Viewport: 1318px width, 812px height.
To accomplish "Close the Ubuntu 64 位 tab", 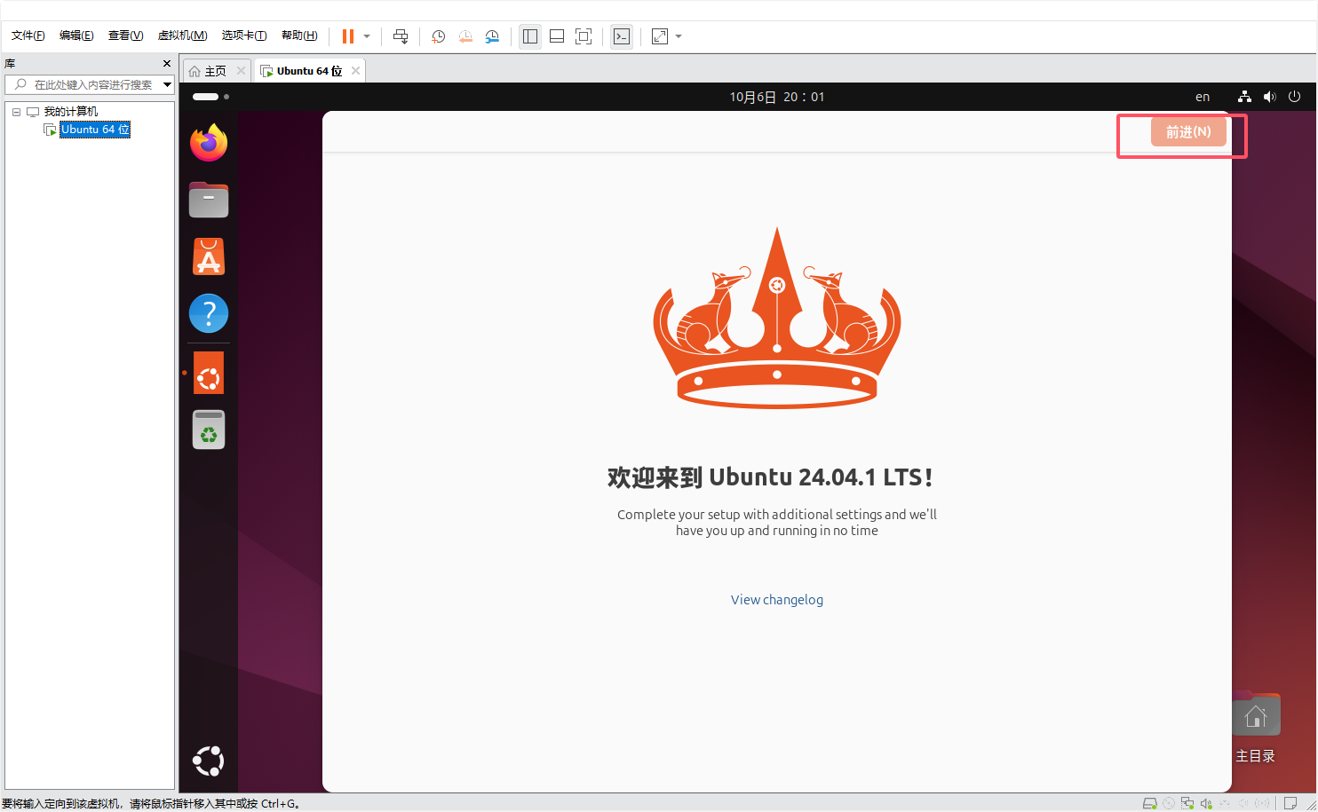I will click(355, 71).
